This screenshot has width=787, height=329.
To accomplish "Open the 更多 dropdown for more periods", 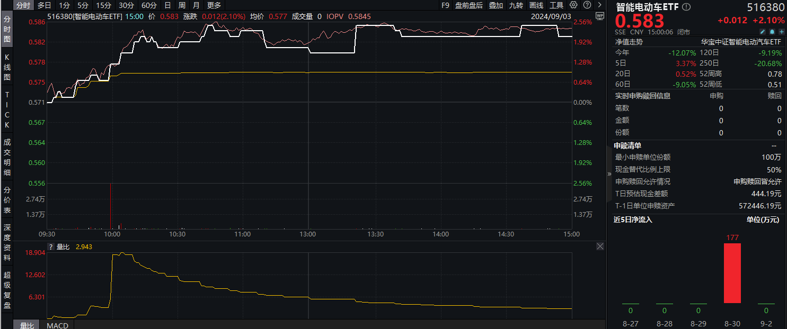I will (213, 5).
